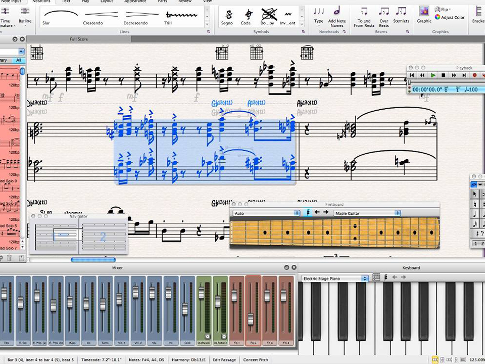Insert a Graphic from the ribbon
The height and width of the screenshot is (364, 485).
(x=424, y=15)
